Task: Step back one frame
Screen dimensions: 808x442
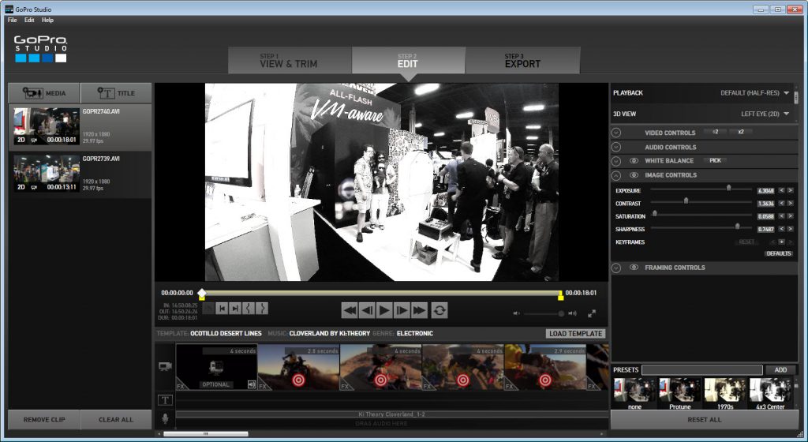Action: coord(367,310)
